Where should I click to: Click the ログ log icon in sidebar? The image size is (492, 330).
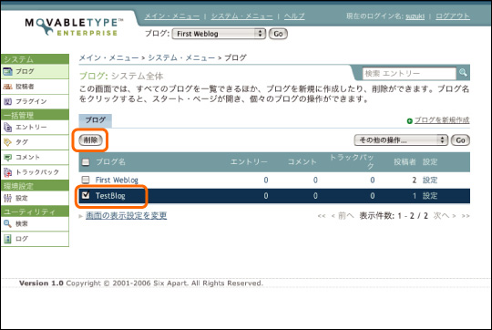point(7,239)
